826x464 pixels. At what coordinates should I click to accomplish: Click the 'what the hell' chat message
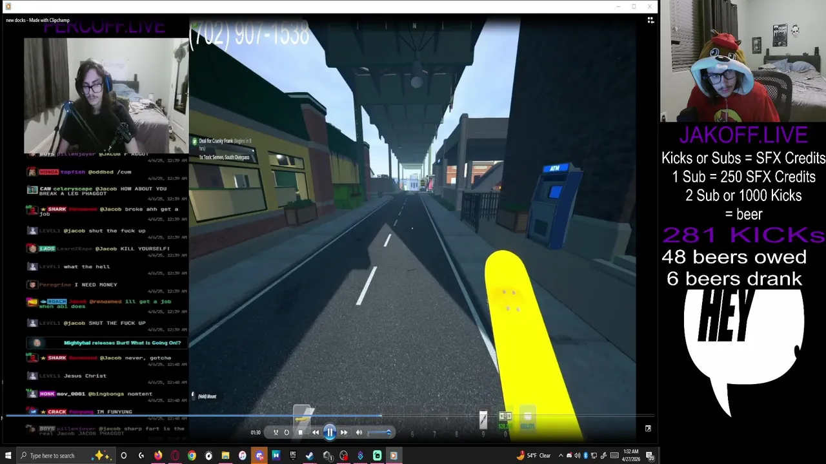tap(86, 266)
